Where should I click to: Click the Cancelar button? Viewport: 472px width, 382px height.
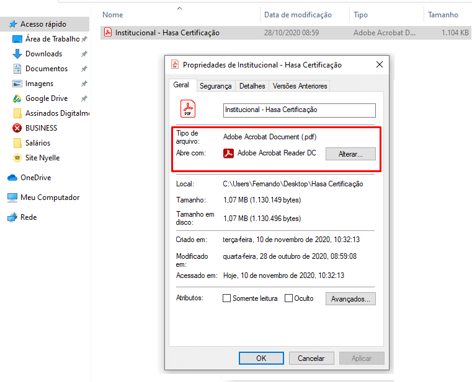(311, 358)
